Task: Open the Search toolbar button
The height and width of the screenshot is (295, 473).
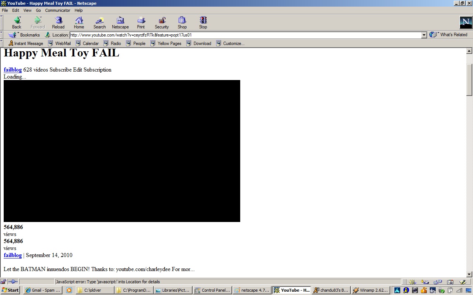Action: tap(99, 22)
